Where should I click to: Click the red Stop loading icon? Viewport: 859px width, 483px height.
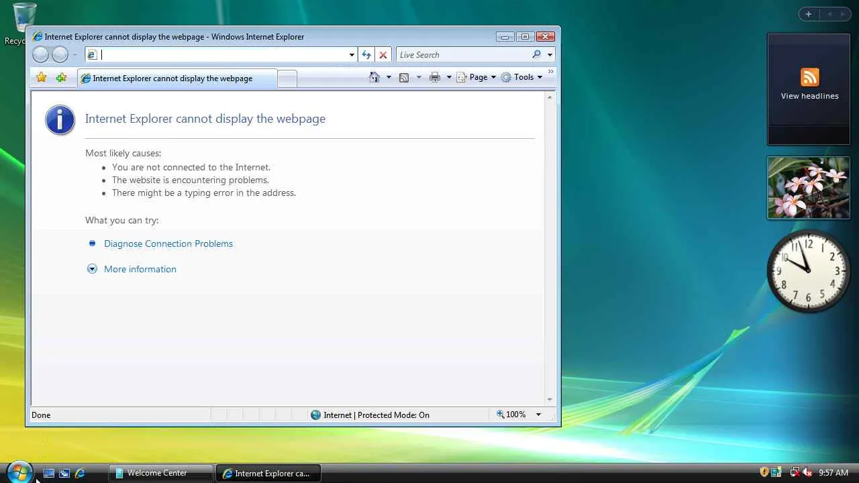pyautogui.click(x=383, y=55)
